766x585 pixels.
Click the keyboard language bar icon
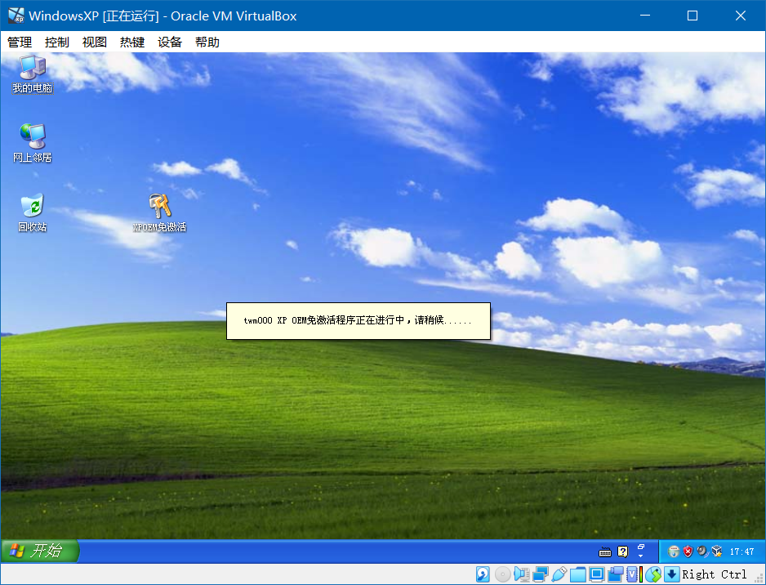(605, 552)
